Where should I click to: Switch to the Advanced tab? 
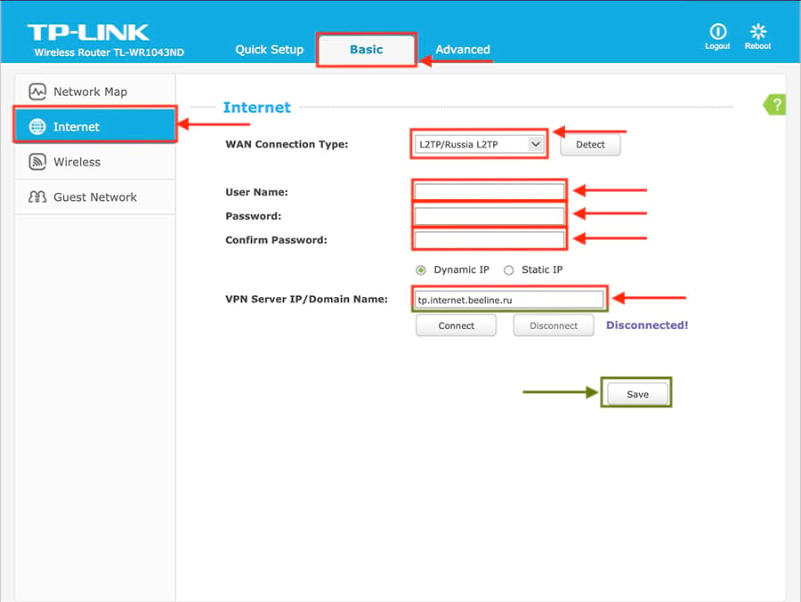pos(462,50)
